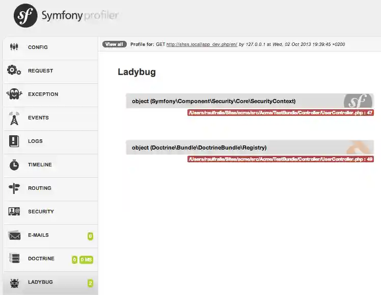Expand the Doctrine Registry object dump
The height and width of the screenshot is (295, 381).
pos(250,147)
